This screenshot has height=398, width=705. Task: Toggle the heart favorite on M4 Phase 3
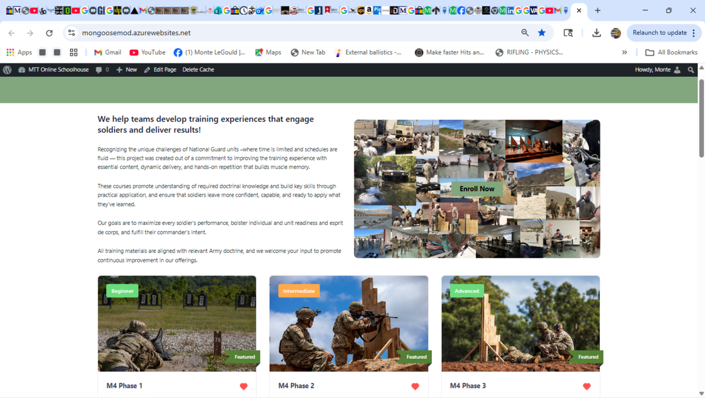(x=587, y=386)
